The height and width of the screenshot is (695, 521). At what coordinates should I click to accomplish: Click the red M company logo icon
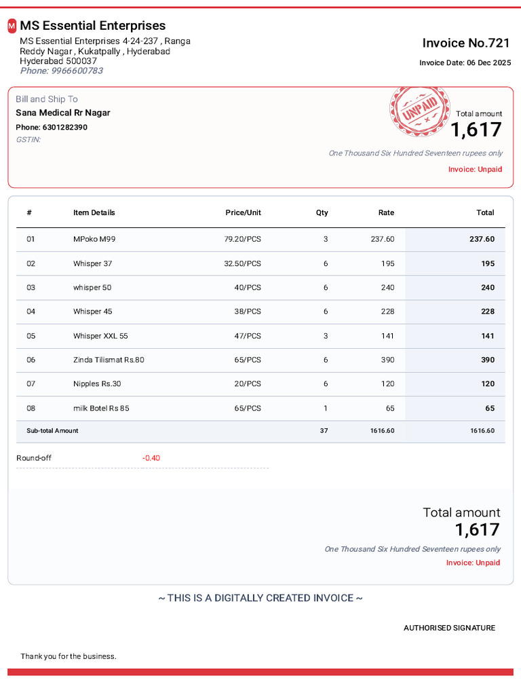pos(12,26)
